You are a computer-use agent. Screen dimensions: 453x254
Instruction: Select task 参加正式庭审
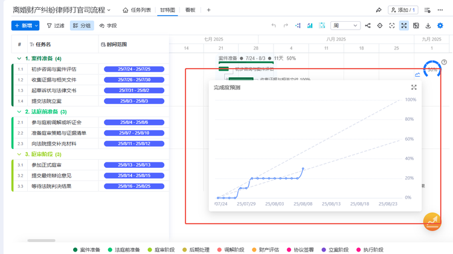47,165
